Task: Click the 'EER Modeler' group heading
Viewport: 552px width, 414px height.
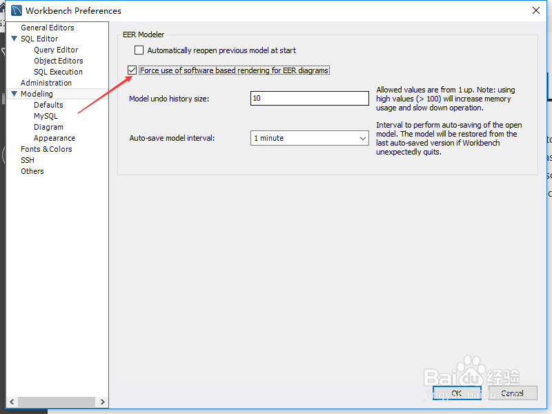Action: tap(144, 34)
